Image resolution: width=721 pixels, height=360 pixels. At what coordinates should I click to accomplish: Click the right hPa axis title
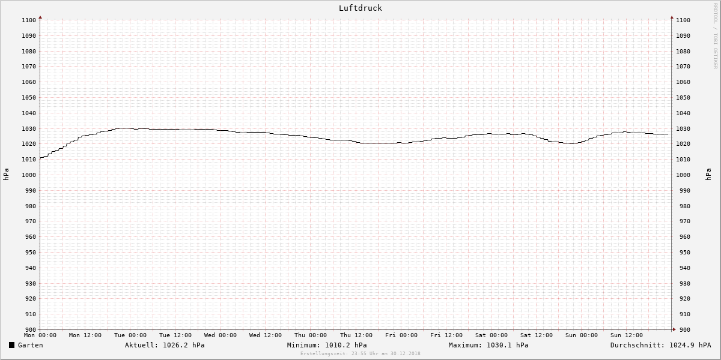(708, 175)
